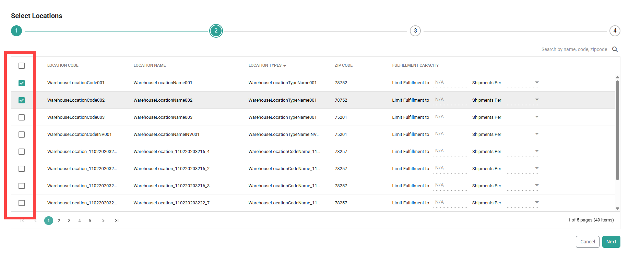Go to pagination page 2
The image size is (629, 255).
click(59, 221)
